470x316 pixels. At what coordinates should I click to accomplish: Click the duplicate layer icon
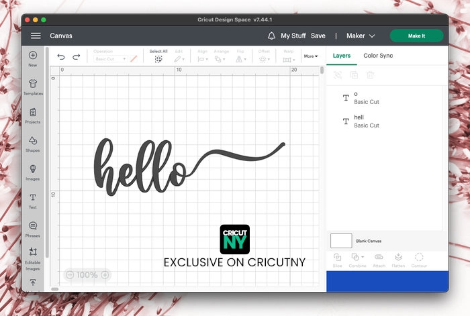pyautogui.click(x=354, y=75)
